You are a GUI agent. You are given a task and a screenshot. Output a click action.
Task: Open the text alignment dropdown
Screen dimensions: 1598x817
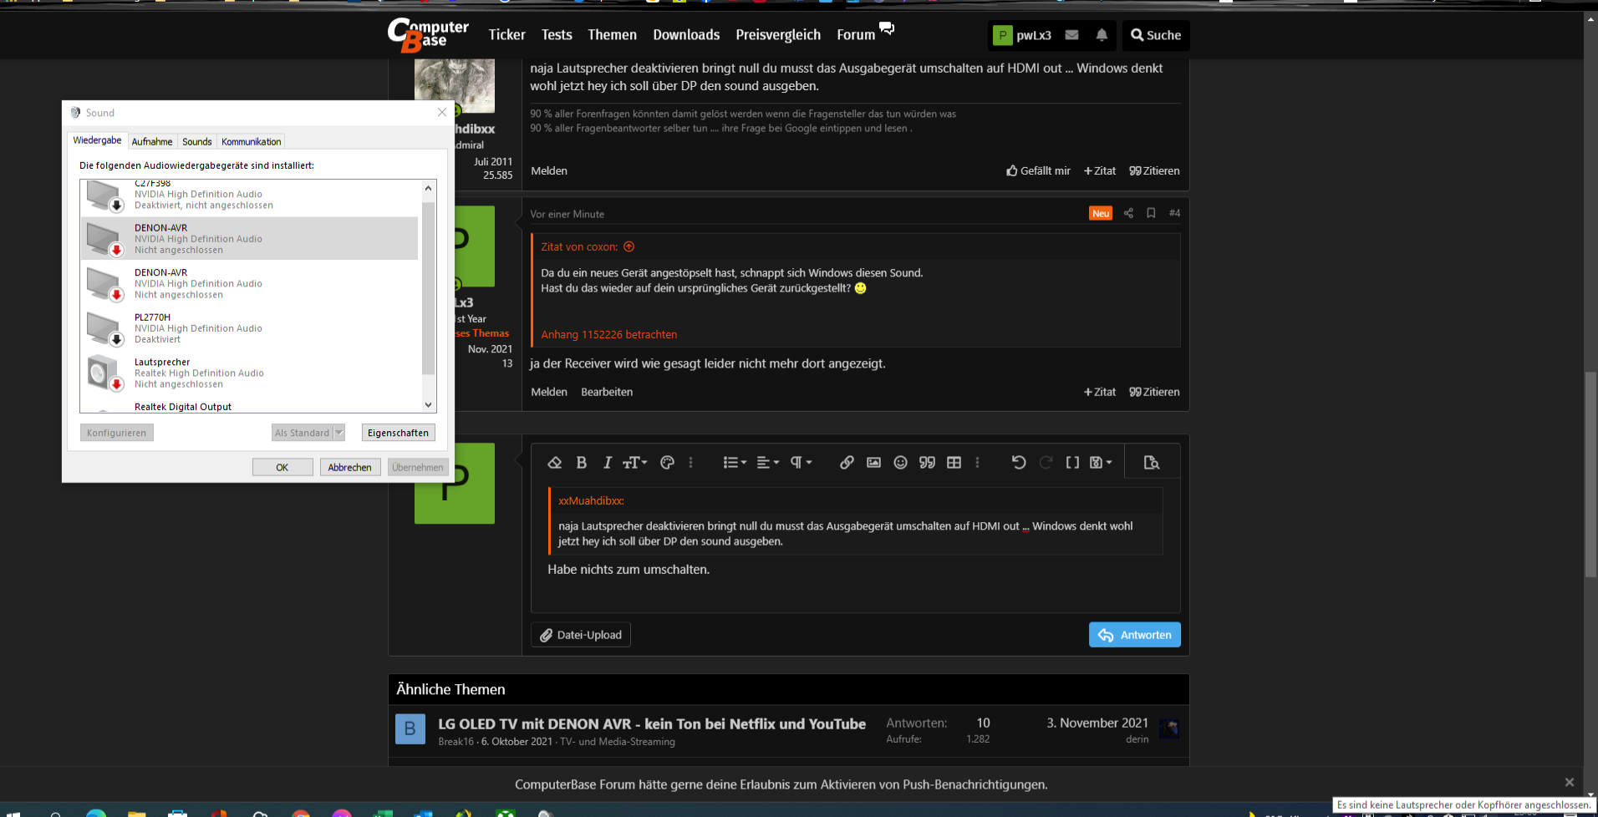pos(767,463)
